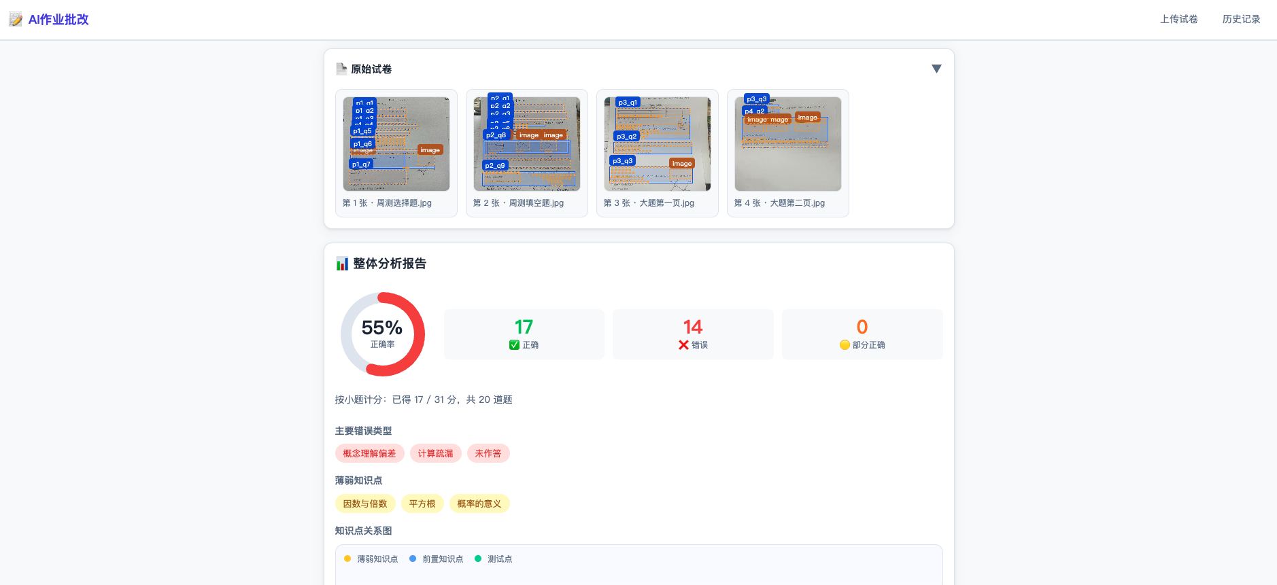1277x585 pixels.
Task: Select the p2_q8 label on second thumbnail
Action: 496,135
